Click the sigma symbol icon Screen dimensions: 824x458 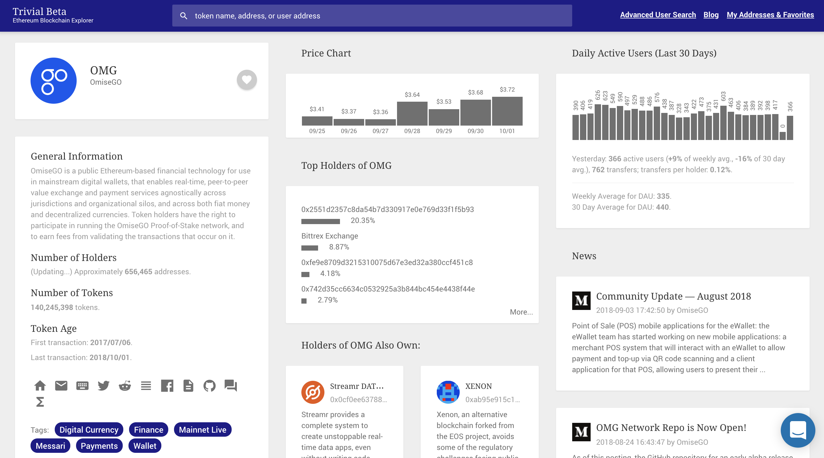pos(40,402)
